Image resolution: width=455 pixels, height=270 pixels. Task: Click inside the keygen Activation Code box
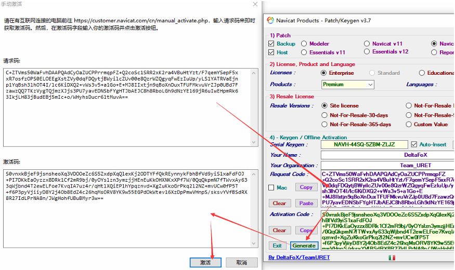[388, 230]
